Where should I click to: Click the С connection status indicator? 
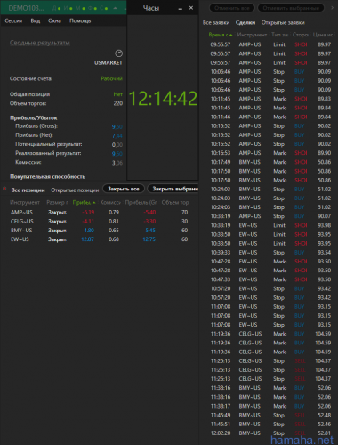(104, 8)
